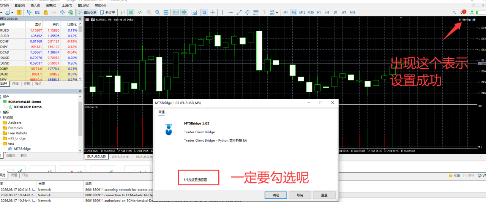Zoom out on the chart
486x202 pixels.
tap(157, 13)
